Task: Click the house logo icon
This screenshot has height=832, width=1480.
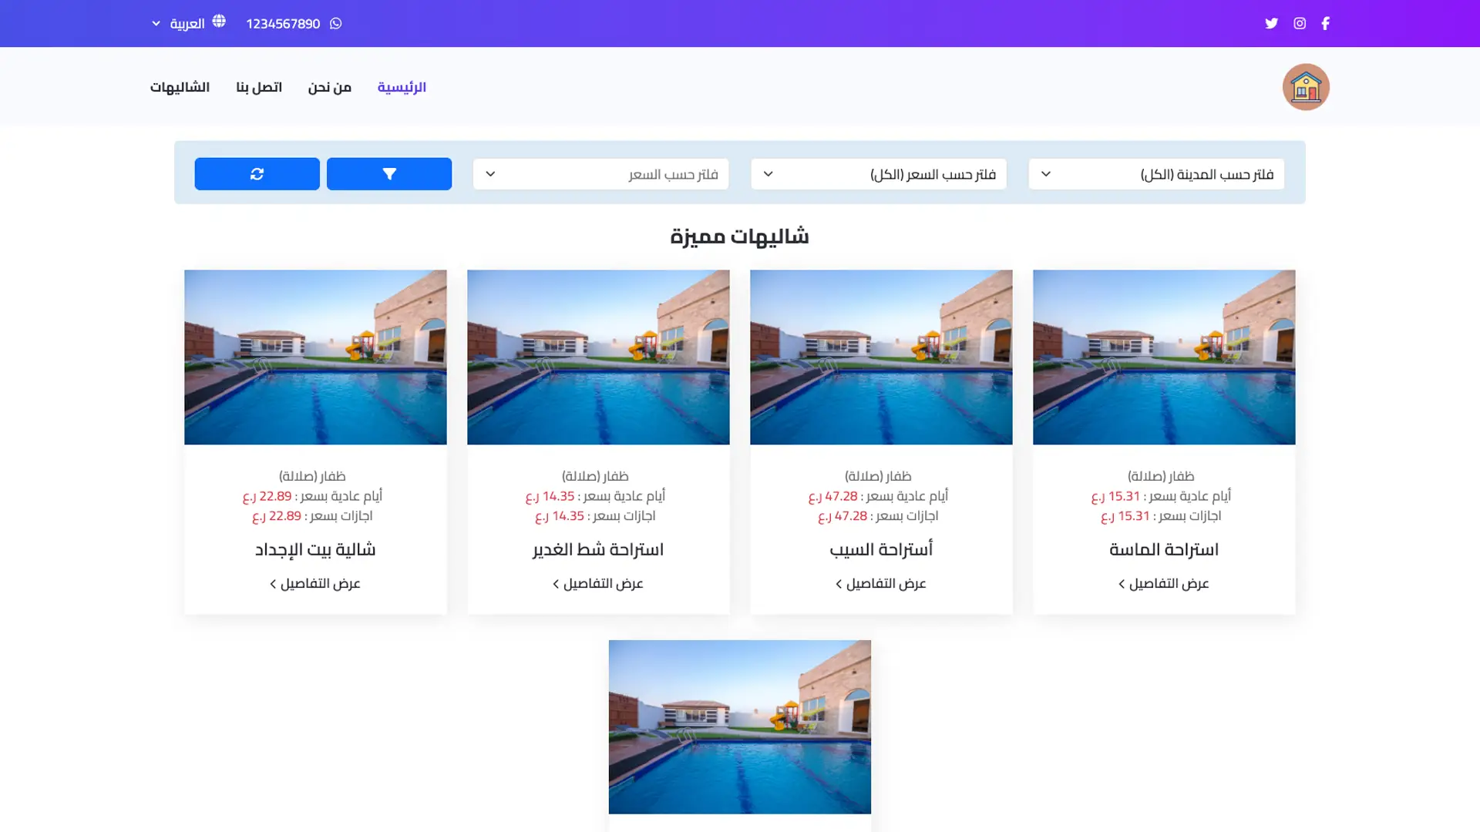Action: [1306, 87]
